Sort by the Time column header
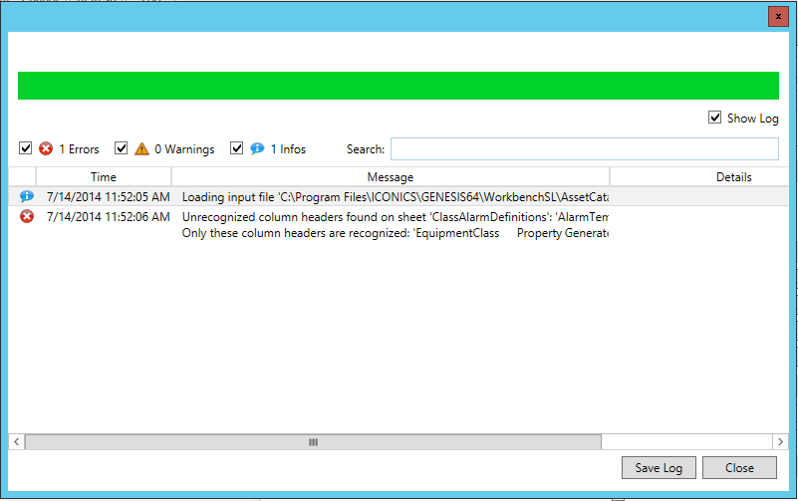The image size is (798, 501). pos(104,177)
